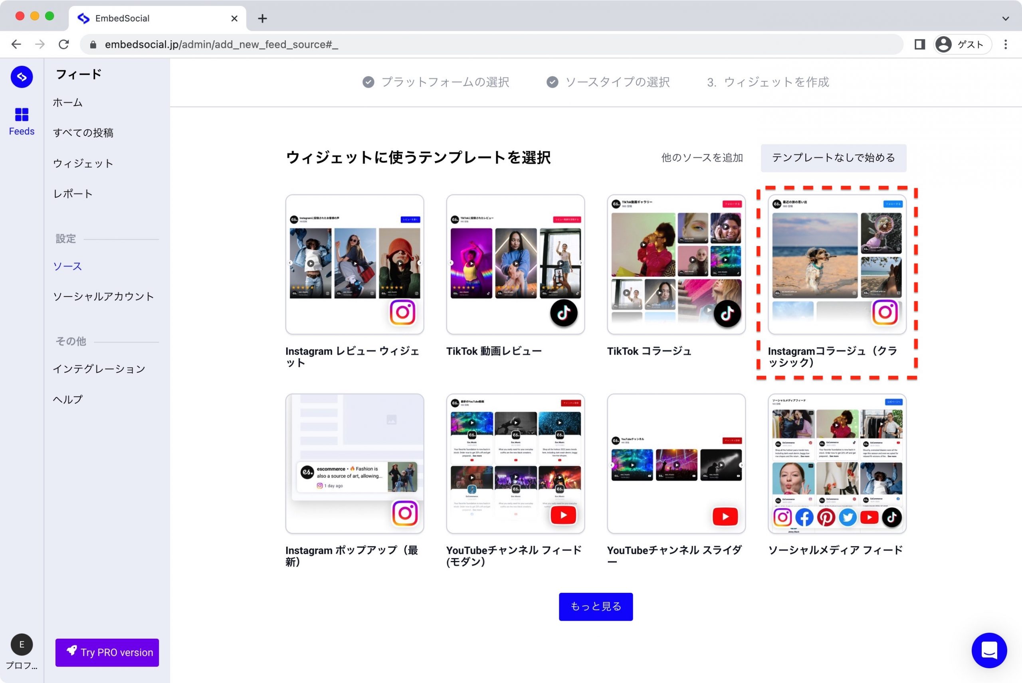The height and width of the screenshot is (683, 1022).
Task: Close the EmbedSocial tab
Action: pyautogui.click(x=234, y=18)
